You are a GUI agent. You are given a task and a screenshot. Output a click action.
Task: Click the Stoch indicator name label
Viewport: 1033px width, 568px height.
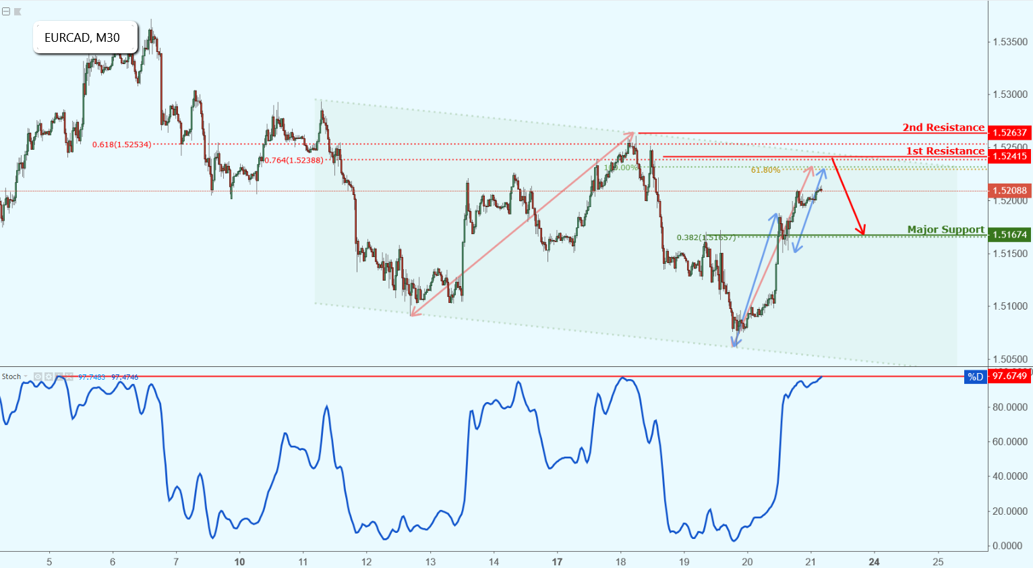click(x=11, y=376)
